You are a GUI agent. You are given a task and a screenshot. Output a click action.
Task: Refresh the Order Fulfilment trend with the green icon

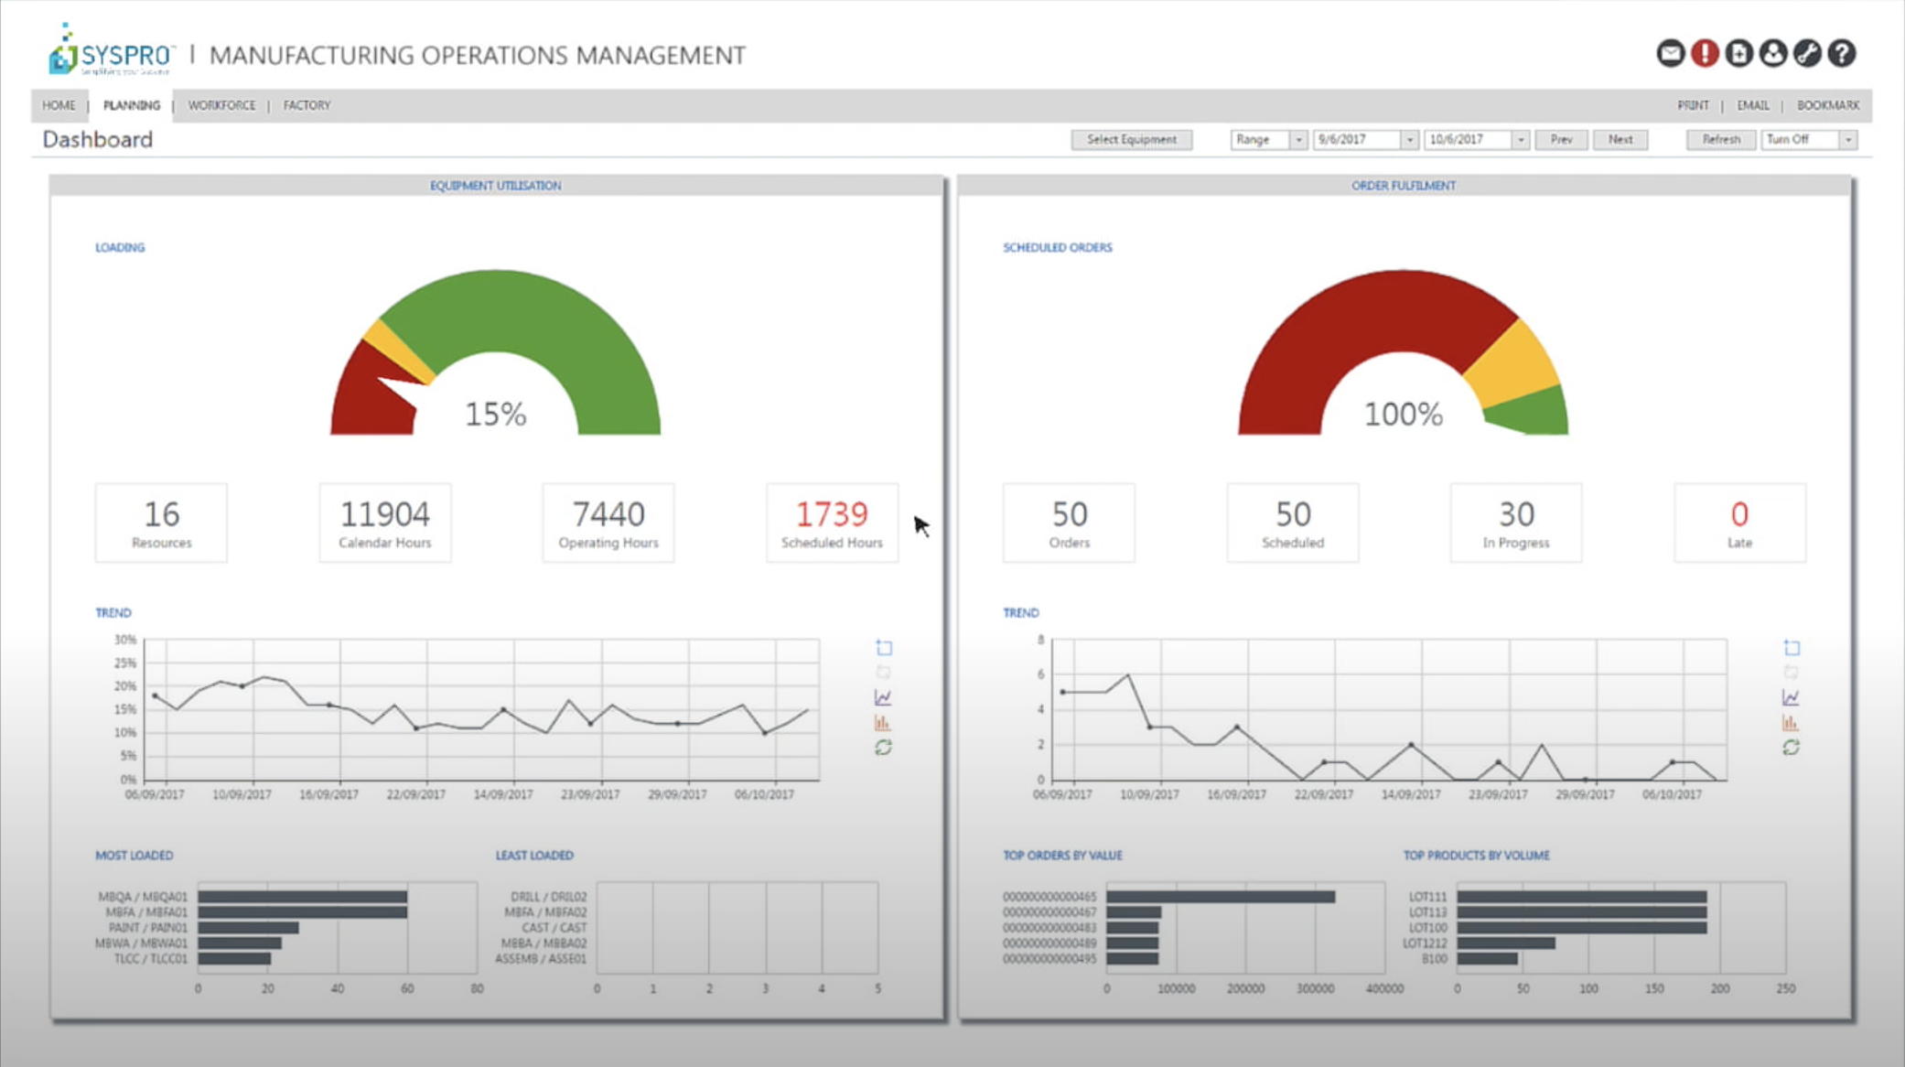point(1793,747)
